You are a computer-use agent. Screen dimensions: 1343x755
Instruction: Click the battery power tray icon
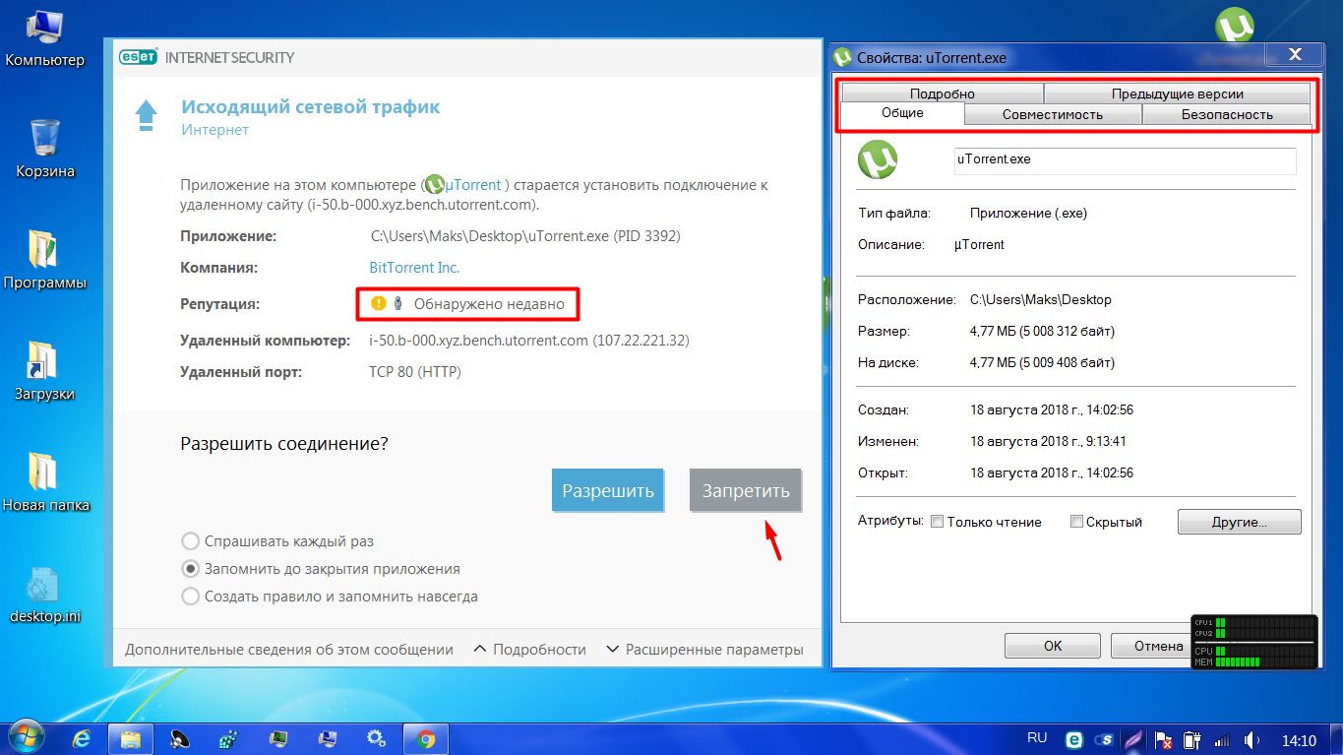coord(1190,740)
